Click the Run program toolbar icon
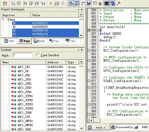Image resolution: width=149 pixels, height=132 pixels. click(13, 4)
